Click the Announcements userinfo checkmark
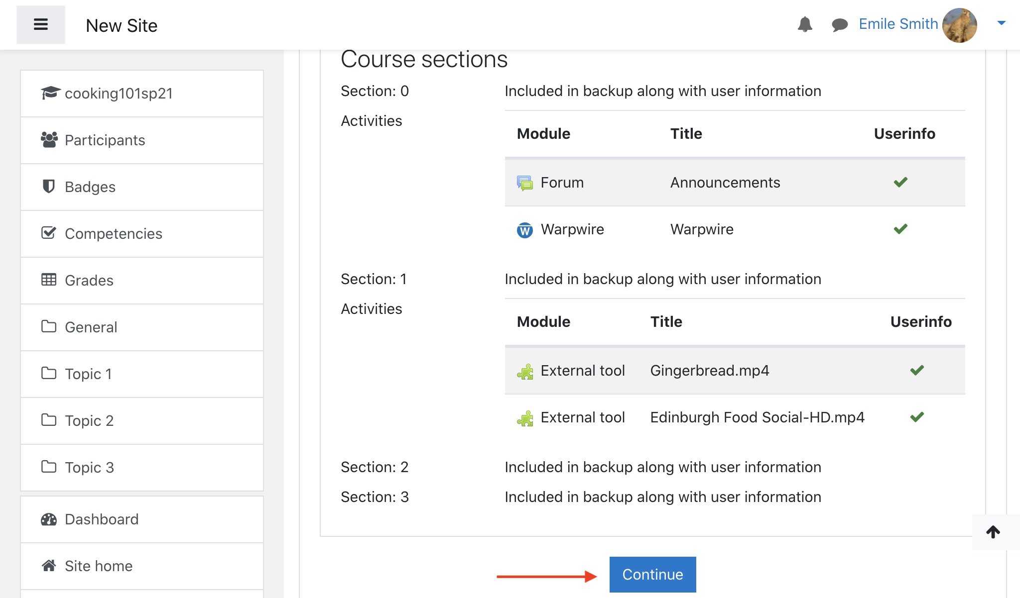This screenshot has width=1020, height=598. [x=900, y=182]
